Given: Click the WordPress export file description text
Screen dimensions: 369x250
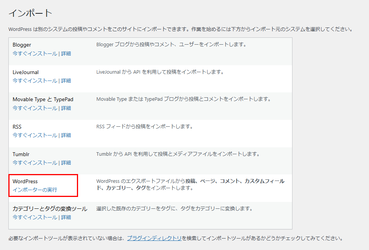Looking at the screenshot, I should click(x=190, y=184).
